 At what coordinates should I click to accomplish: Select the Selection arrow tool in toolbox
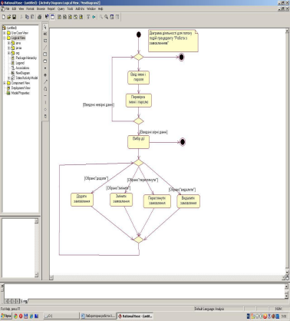point(45,27)
